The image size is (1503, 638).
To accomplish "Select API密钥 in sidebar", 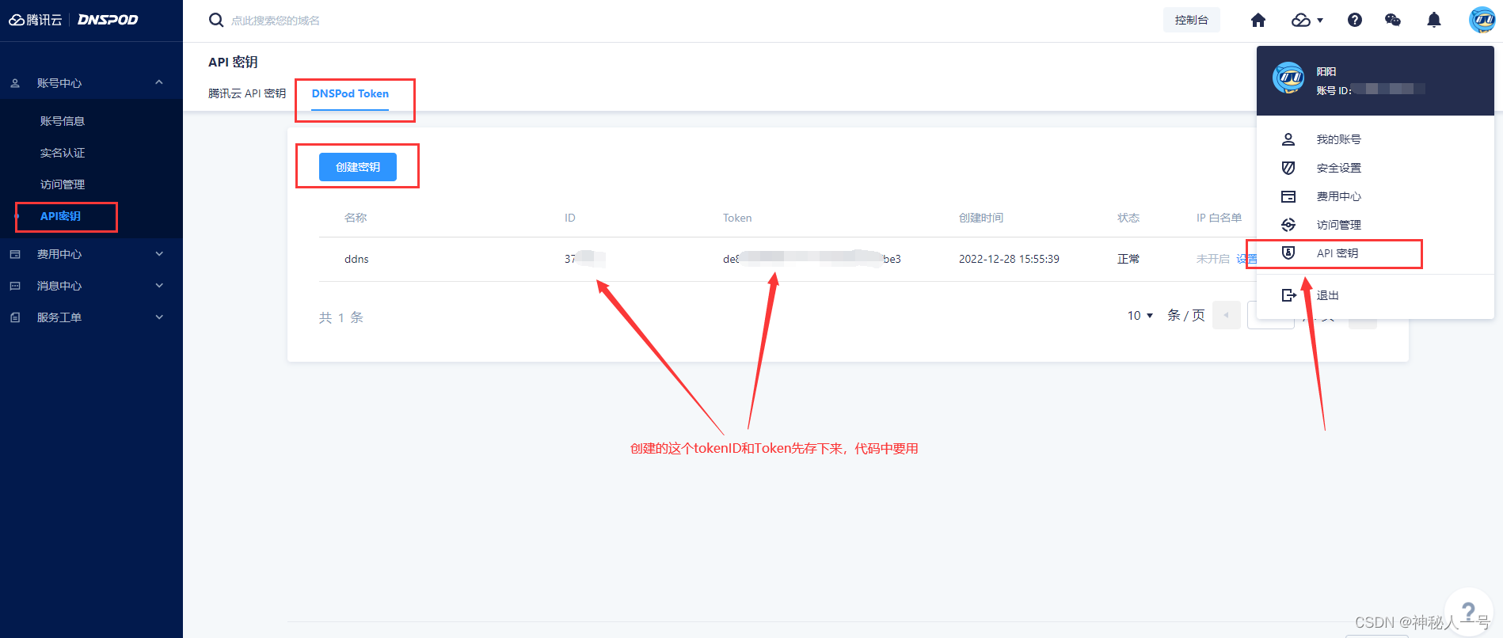I will [61, 216].
